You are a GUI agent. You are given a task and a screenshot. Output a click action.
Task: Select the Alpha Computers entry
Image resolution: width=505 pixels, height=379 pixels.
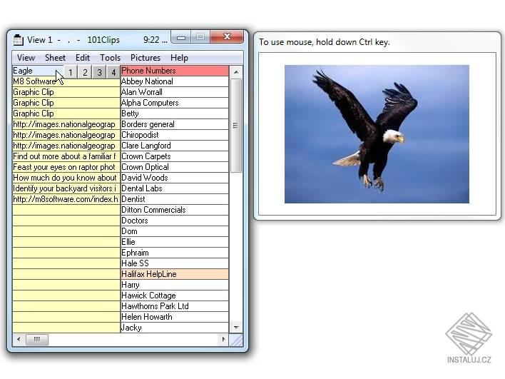pos(175,103)
